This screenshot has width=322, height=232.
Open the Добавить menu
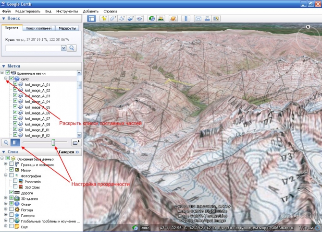pos(90,11)
